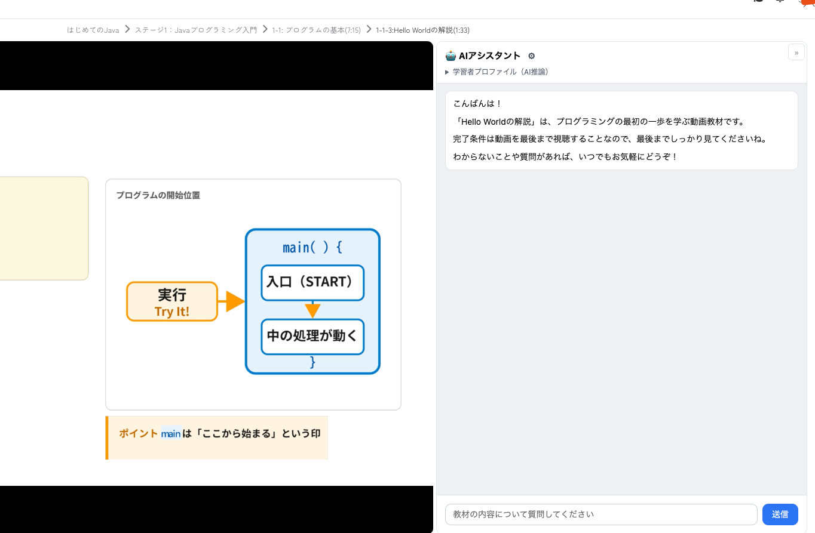815x533 pixels.
Task: Click the robot icon beside AIアシスタント
Action: click(x=451, y=56)
